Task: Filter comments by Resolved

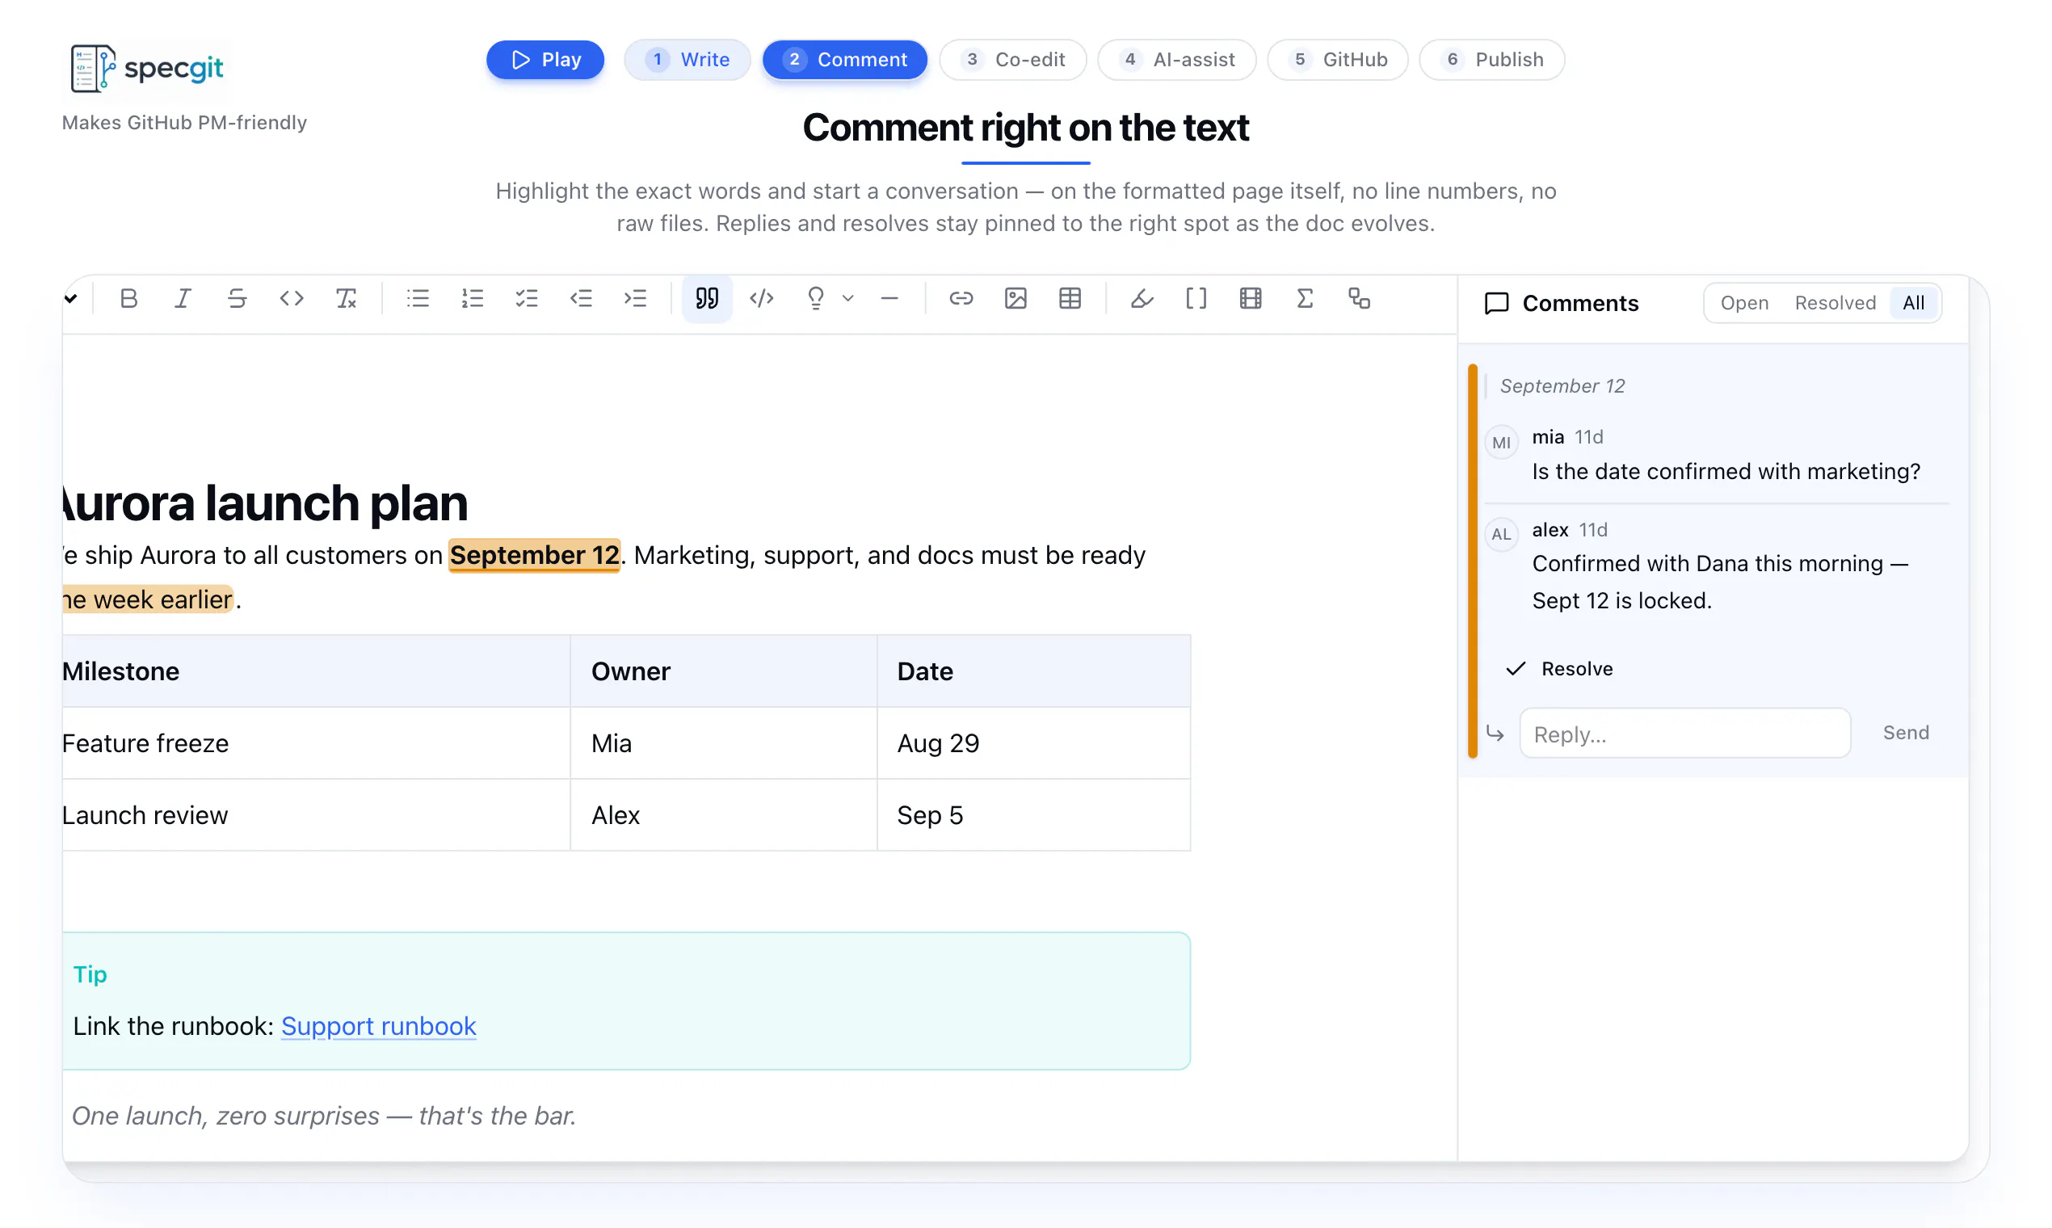Action: pos(1835,303)
